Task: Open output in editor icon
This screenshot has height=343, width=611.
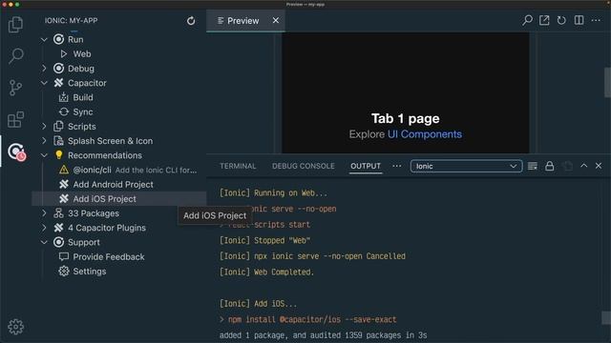Action: click(568, 166)
